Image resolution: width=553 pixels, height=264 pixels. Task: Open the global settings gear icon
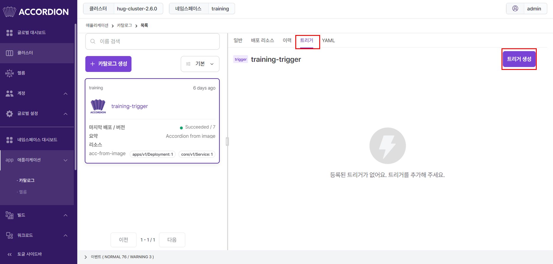(9, 114)
